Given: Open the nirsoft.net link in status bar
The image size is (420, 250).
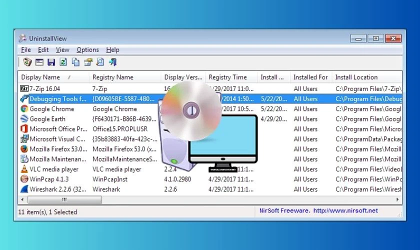Looking at the screenshot, I should 345,210.
